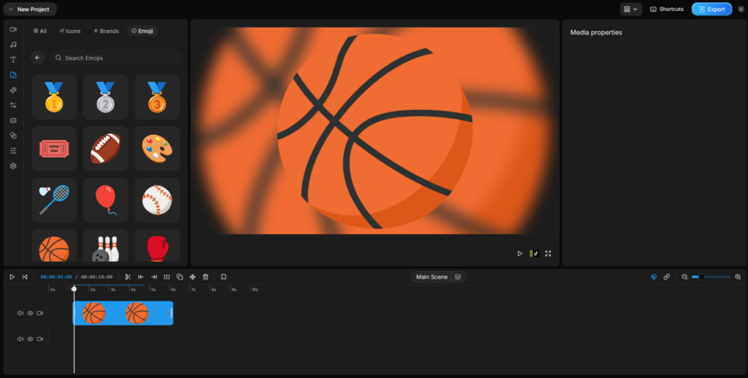Open the layout dropdown next to Shortcuts
The width and height of the screenshot is (748, 378).
[x=630, y=9]
